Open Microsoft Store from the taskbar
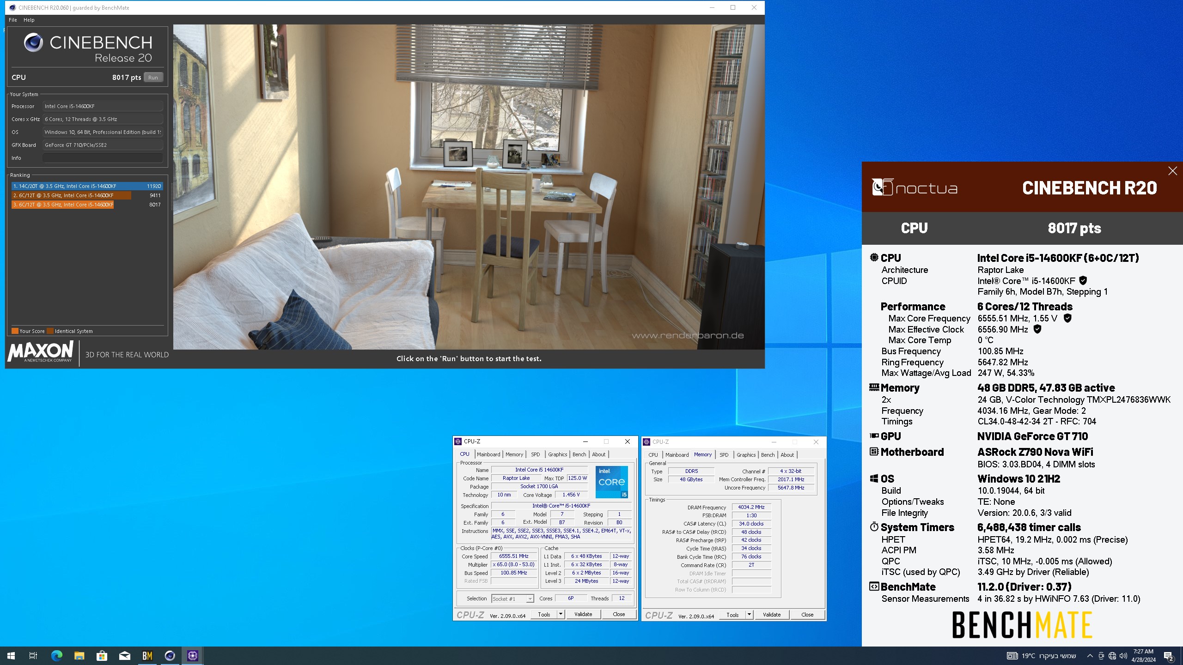Image resolution: width=1183 pixels, height=665 pixels. tap(102, 656)
